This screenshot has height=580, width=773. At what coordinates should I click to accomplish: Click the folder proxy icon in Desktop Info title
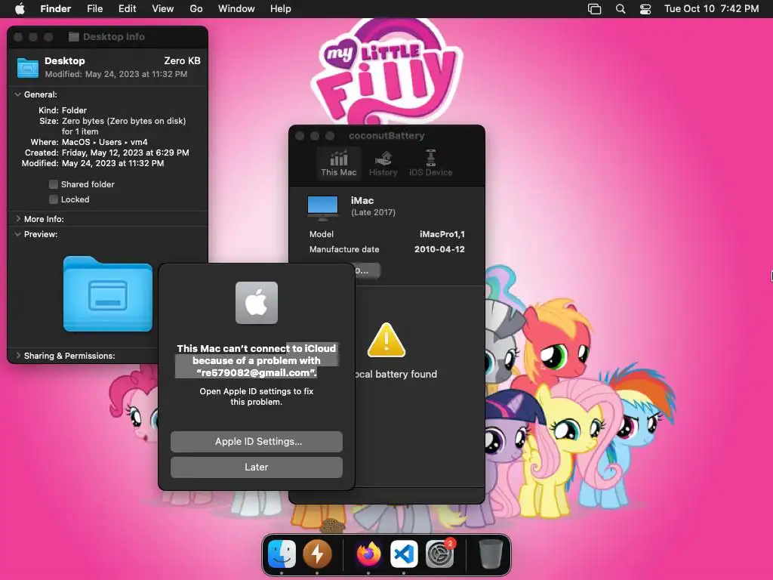(74, 36)
